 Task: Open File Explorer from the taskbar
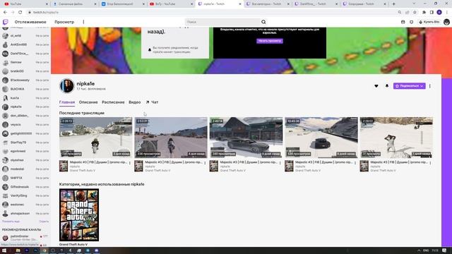coord(18,250)
